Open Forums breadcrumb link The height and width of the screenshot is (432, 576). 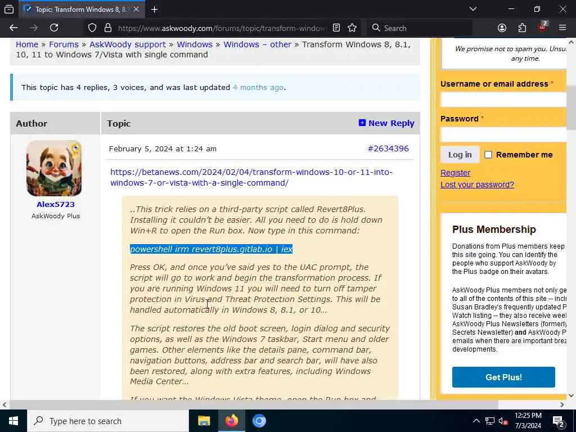click(x=64, y=44)
